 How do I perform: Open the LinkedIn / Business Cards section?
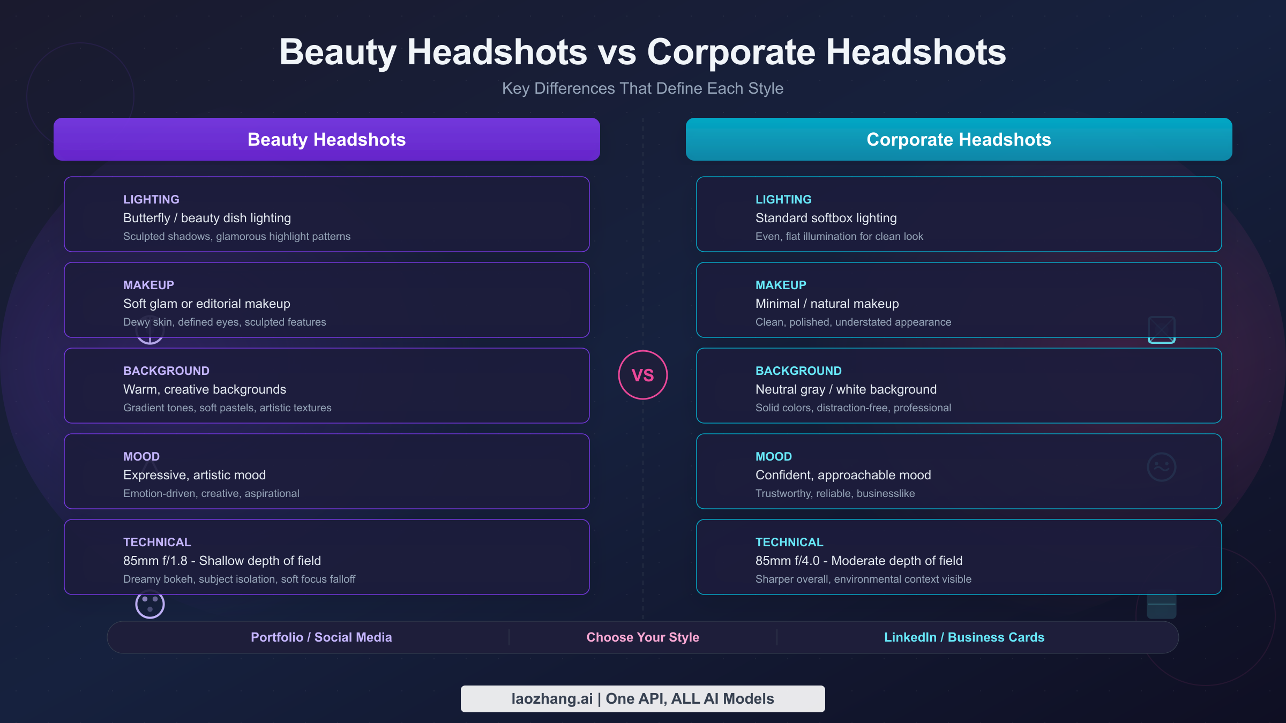[x=964, y=637]
